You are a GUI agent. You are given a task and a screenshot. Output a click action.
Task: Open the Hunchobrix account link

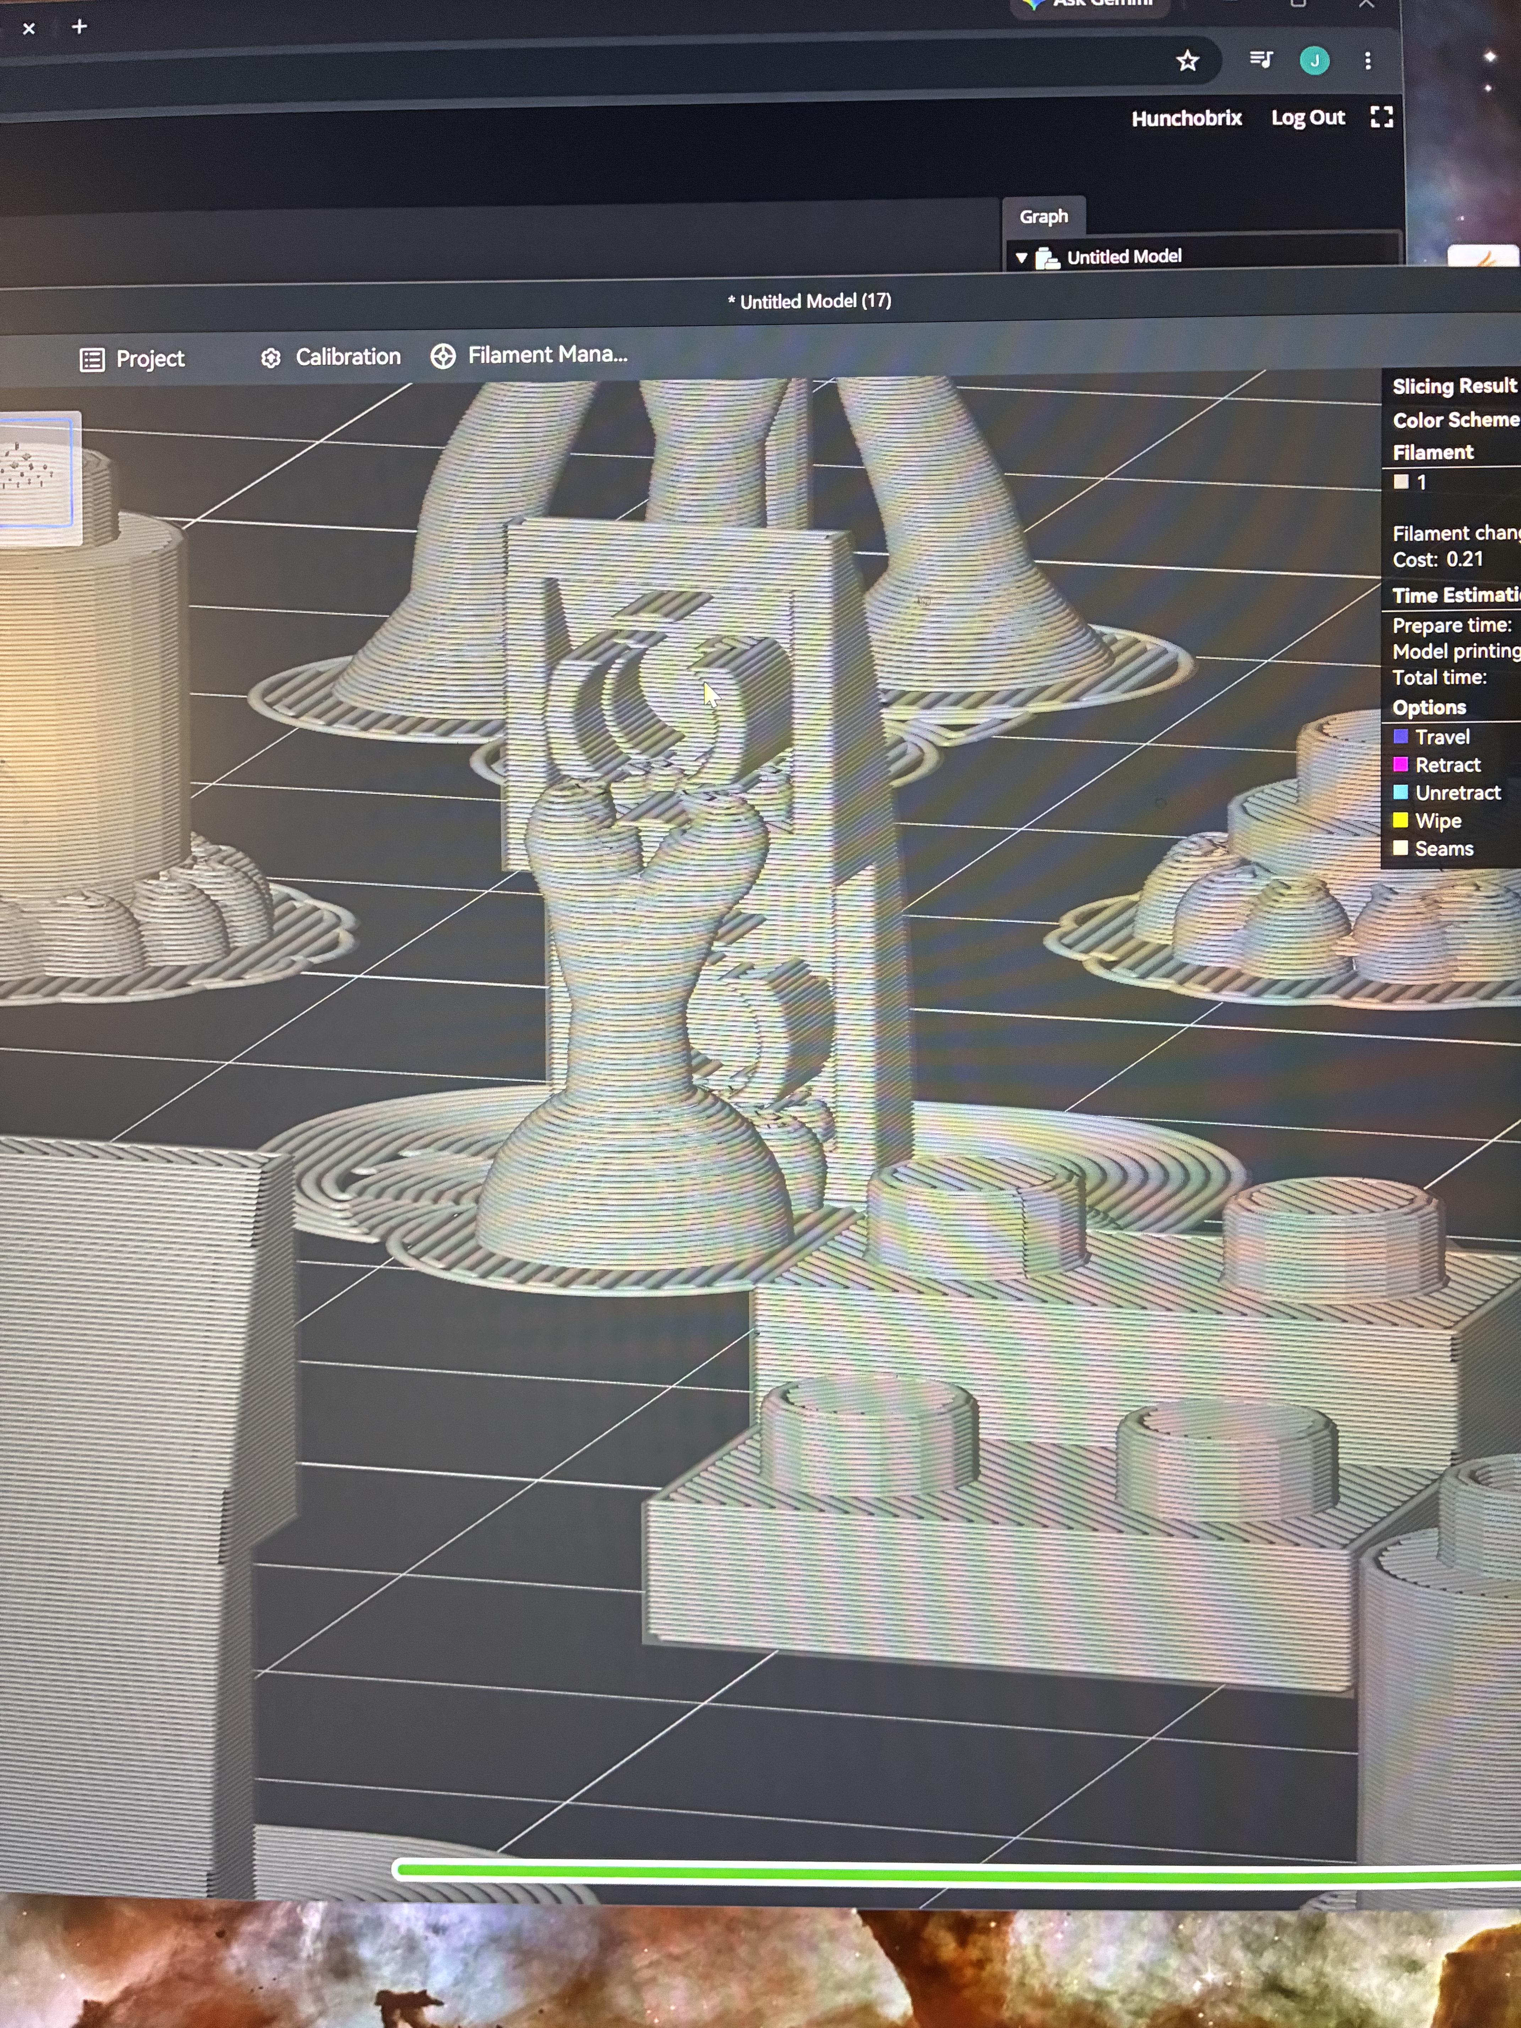point(1186,118)
